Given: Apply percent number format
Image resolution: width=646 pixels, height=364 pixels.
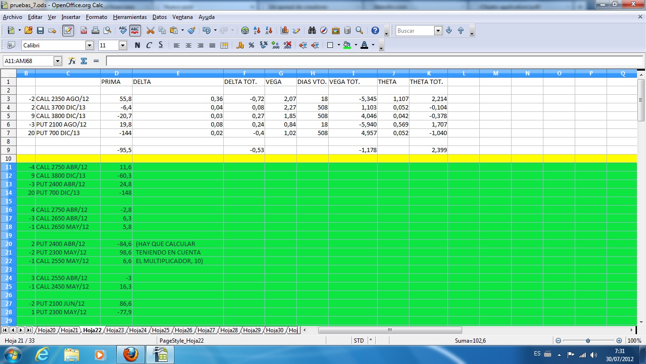Looking at the screenshot, I should pos(251,45).
